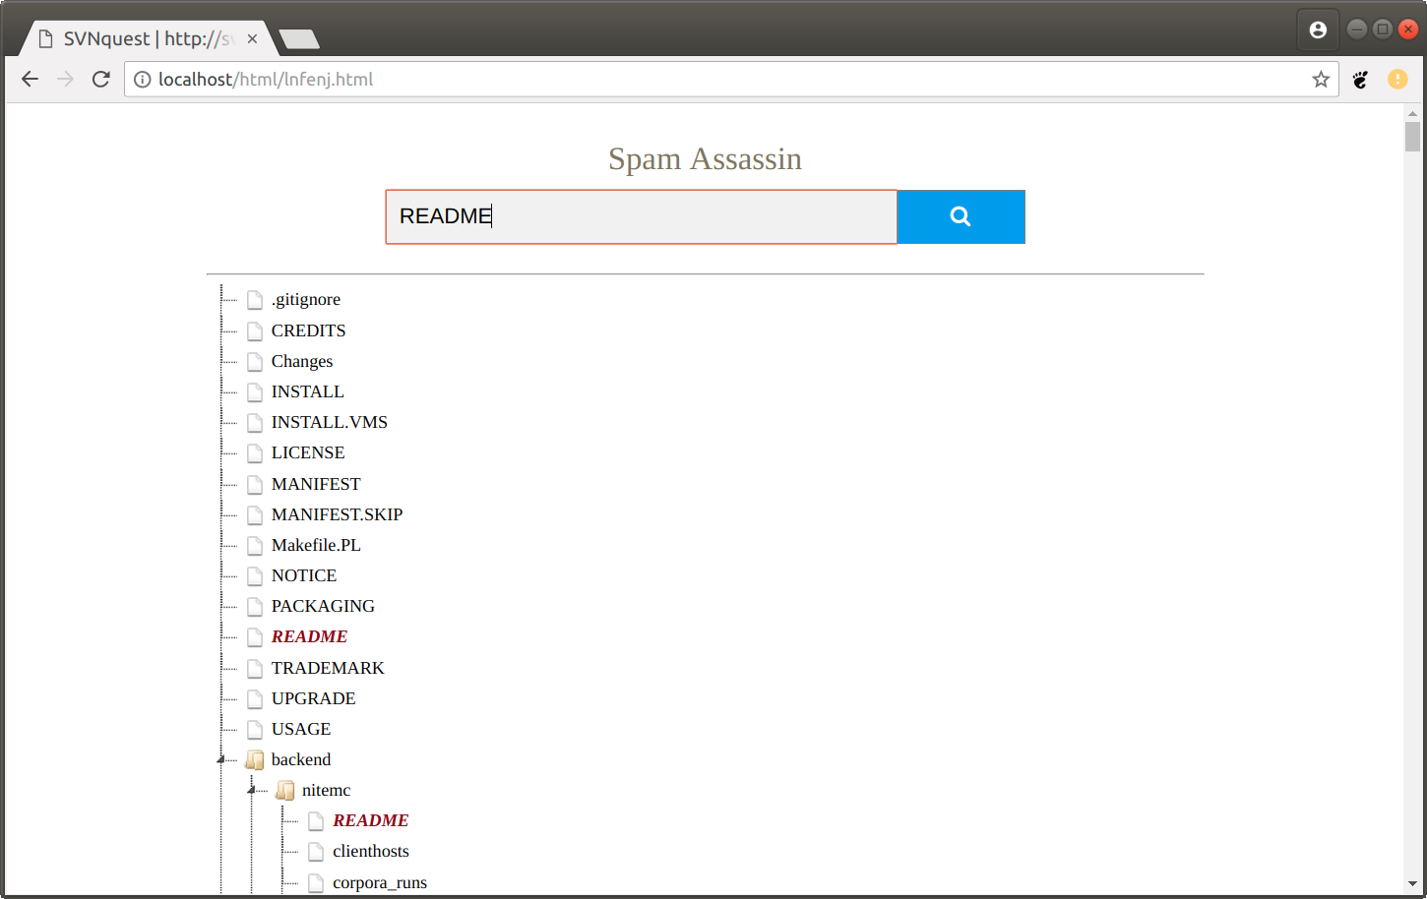Select the localhost address bar URL
1427x899 pixels.
pos(266,80)
